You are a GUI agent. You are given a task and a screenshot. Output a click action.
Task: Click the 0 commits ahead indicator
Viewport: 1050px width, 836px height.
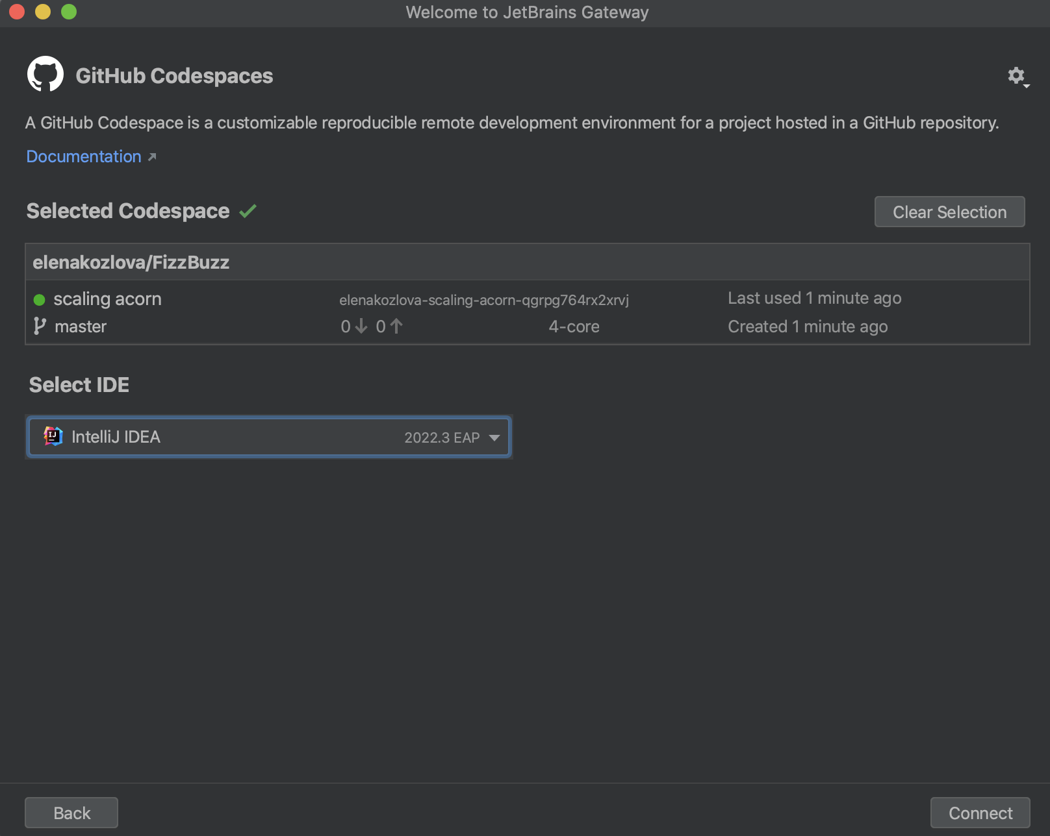(389, 326)
